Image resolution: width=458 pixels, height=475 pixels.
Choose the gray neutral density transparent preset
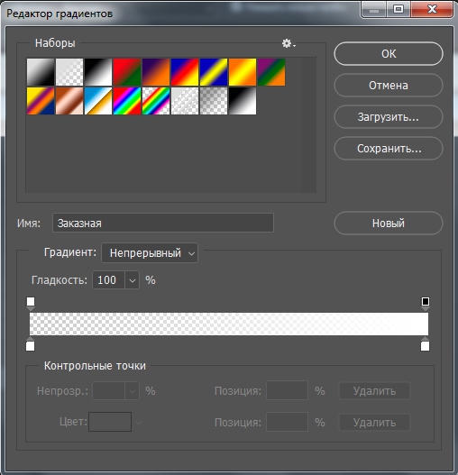coord(214,101)
